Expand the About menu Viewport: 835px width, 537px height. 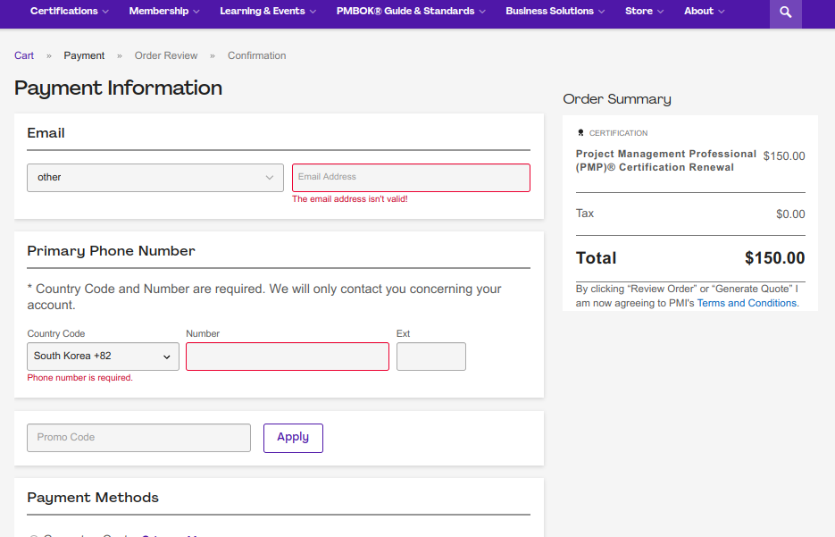(704, 12)
